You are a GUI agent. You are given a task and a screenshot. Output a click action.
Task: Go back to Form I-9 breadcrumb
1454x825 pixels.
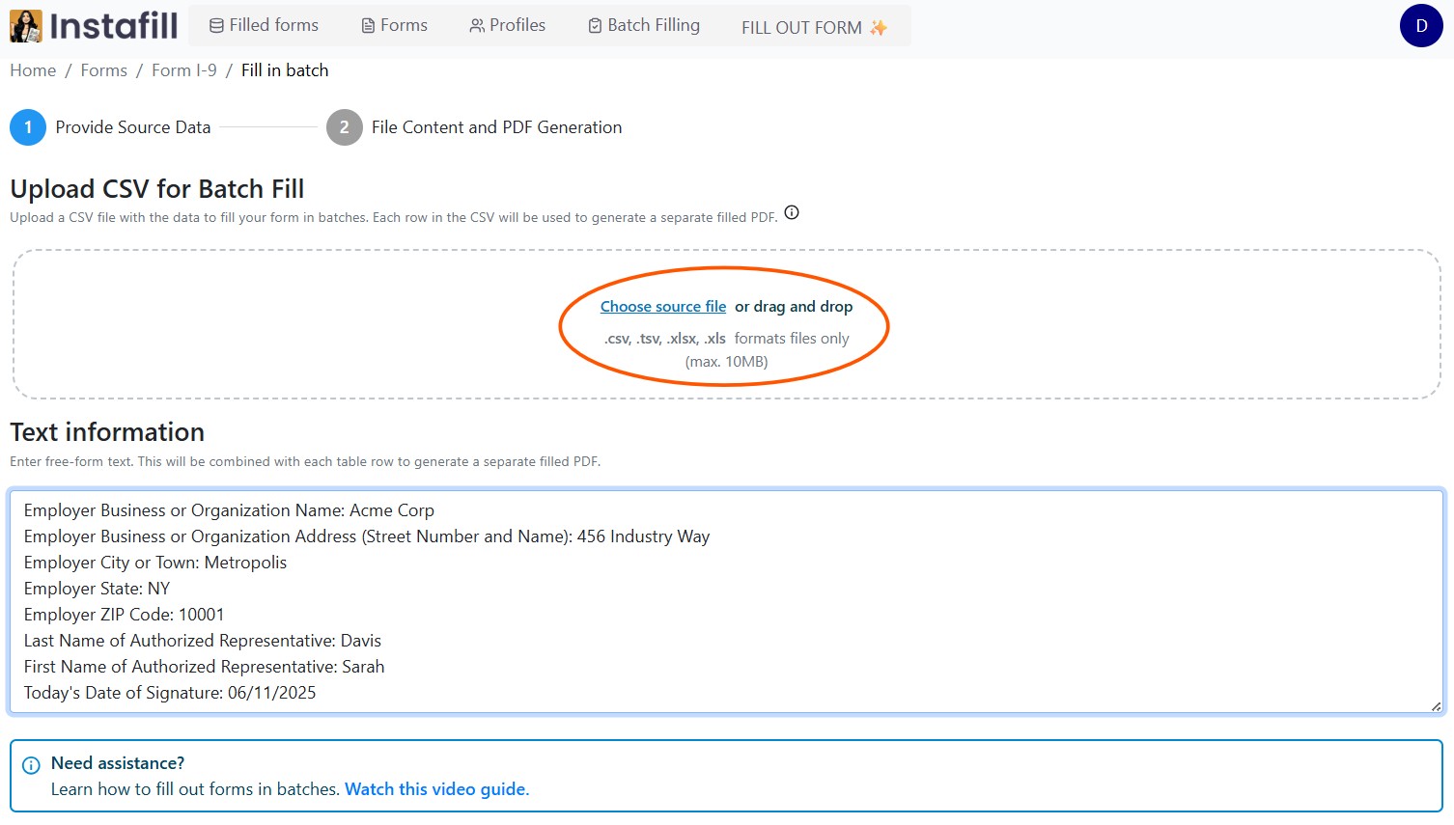183,70
